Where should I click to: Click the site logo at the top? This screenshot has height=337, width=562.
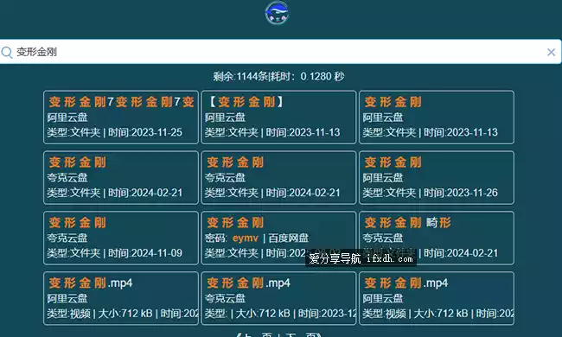(277, 13)
